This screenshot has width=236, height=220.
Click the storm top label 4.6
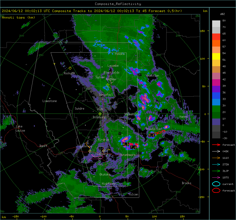[x=126, y=144]
